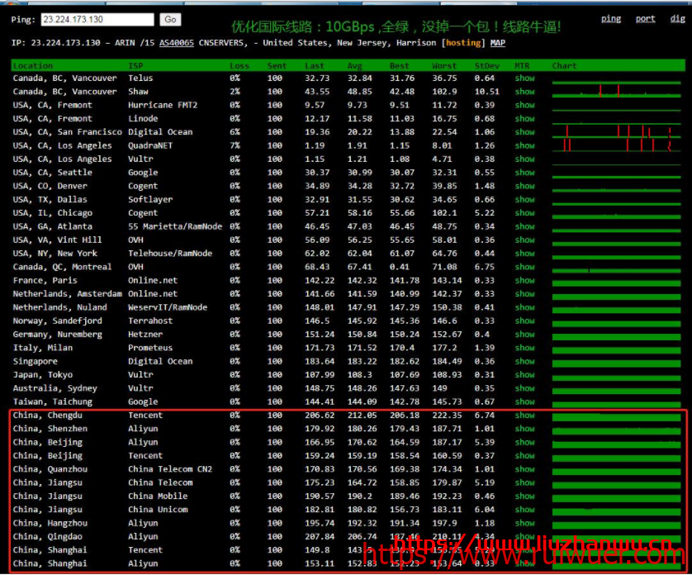Show MTR for San Francisco Digital Ocean
Viewport: 692px width, 575px height.
524,132
